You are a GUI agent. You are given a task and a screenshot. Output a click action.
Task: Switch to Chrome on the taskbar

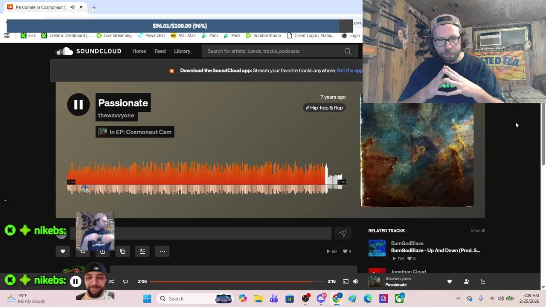(x=337, y=298)
